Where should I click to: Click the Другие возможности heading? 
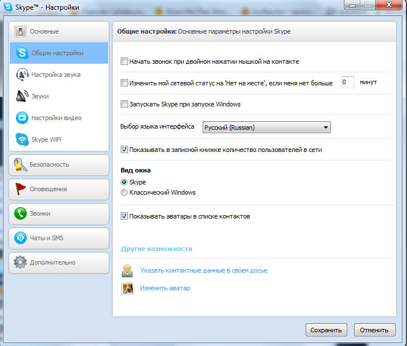[157, 249]
